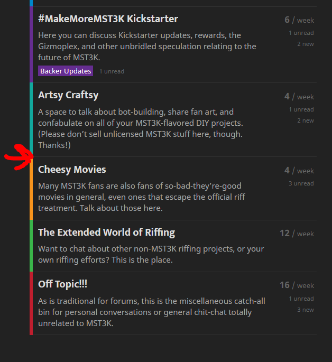Open the Off Topic!!! category
The height and width of the screenshot is (362, 332).
(x=62, y=284)
